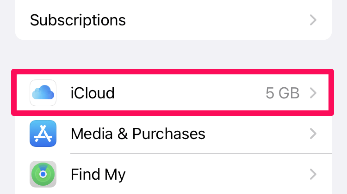Select the iCloud label text

pyautogui.click(x=93, y=93)
